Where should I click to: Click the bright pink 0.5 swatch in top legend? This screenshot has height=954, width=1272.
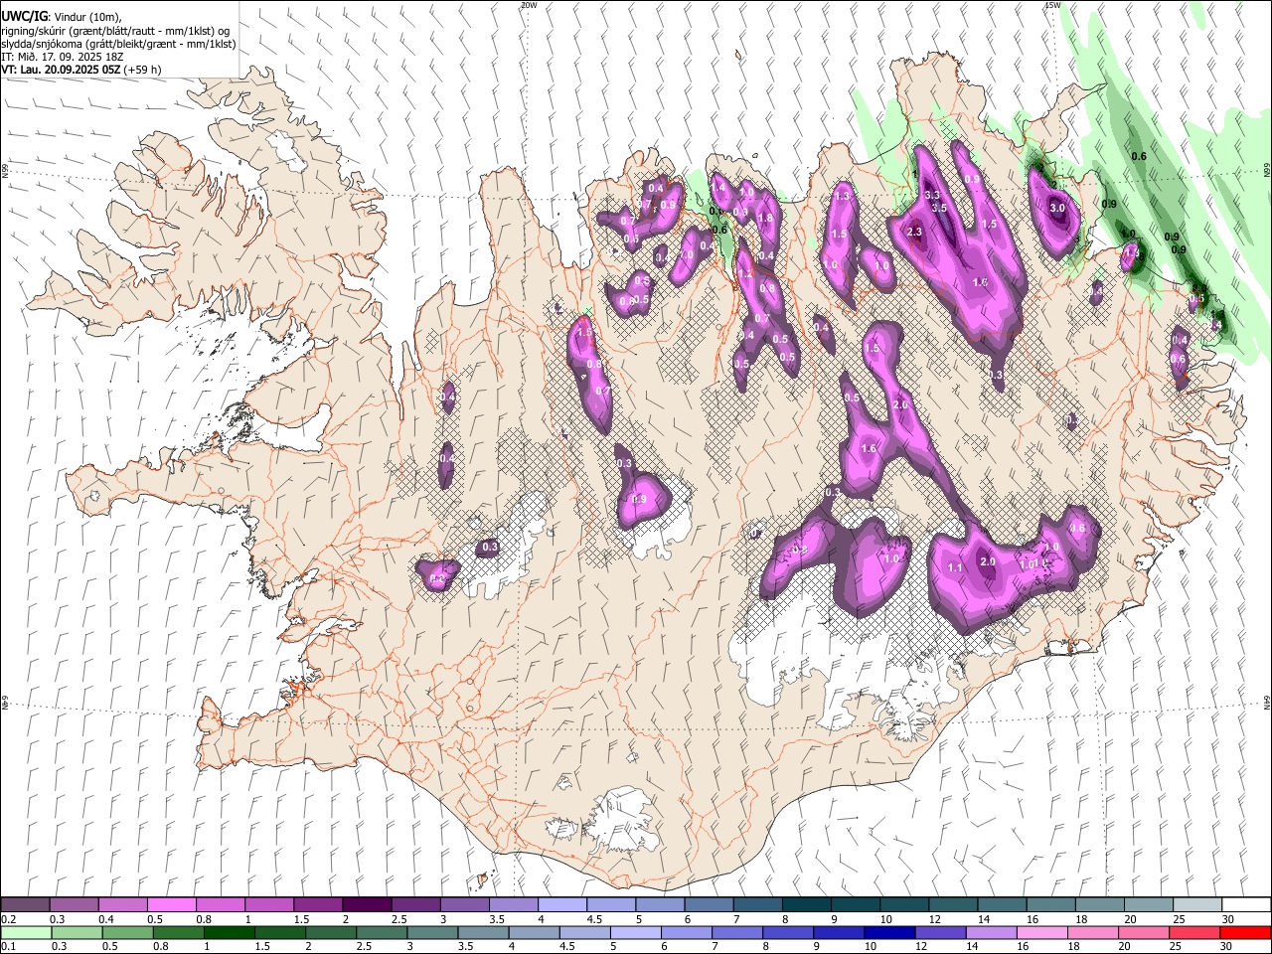pyautogui.click(x=171, y=905)
